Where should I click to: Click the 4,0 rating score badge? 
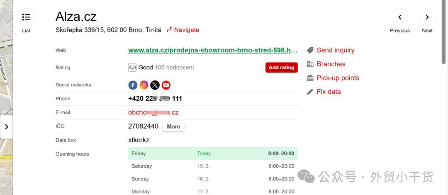click(x=132, y=68)
